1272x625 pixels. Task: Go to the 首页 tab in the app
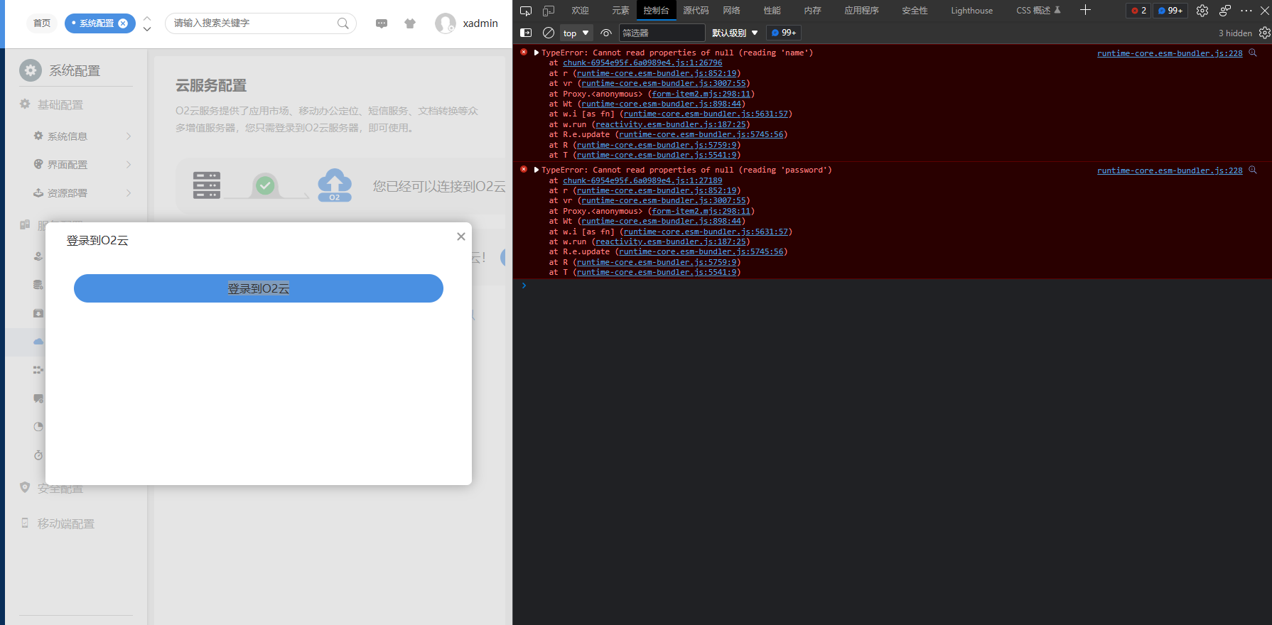pos(42,23)
